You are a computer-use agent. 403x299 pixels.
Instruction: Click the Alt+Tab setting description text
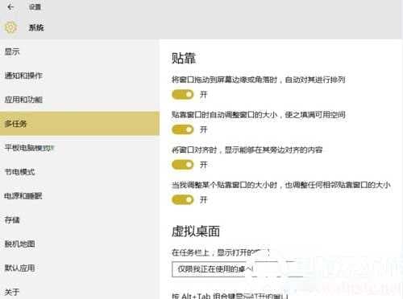230,296
